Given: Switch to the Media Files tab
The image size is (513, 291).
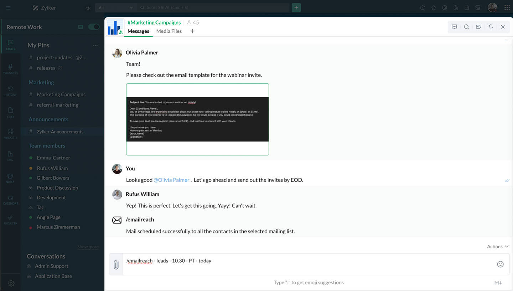Looking at the screenshot, I should pos(169,31).
